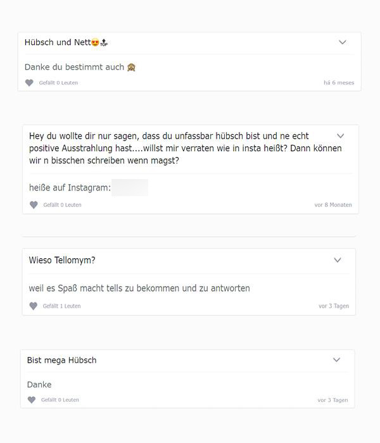This screenshot has width=380, height=443.
Task: Open the like count under 'Danke du bestimmt auch'
Action: (58, 83)
